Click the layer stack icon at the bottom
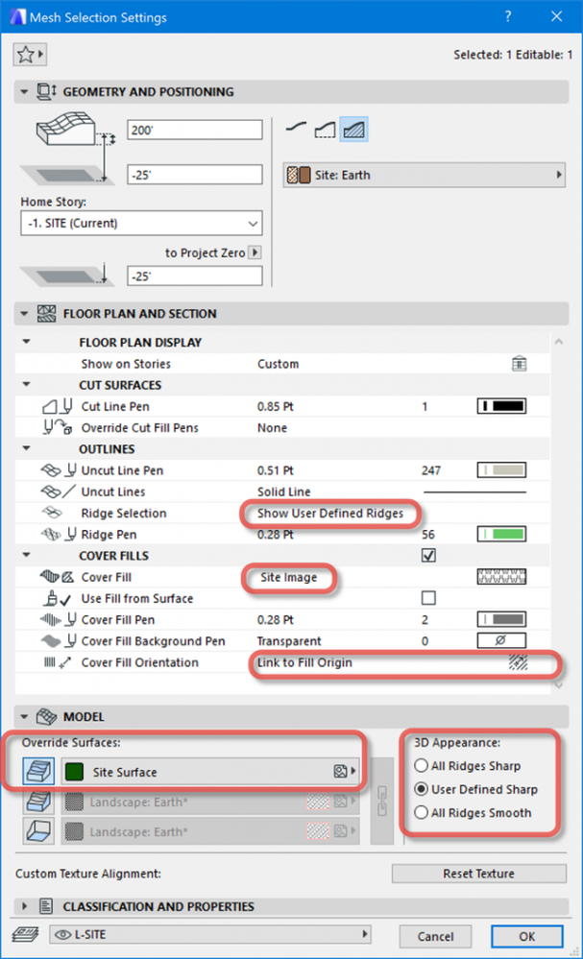This screenshot has height=959, width=583. [x=25, y=935]
